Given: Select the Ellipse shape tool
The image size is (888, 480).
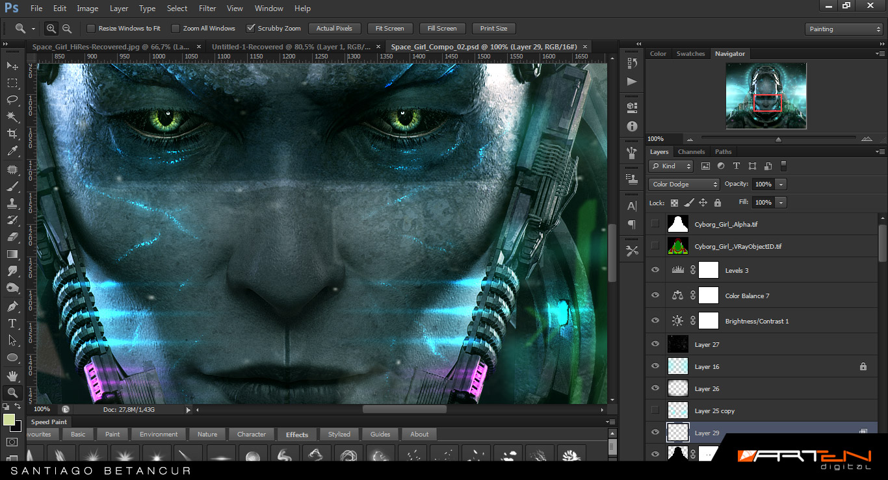Looking at the screenshot, I should click(12, 357).
